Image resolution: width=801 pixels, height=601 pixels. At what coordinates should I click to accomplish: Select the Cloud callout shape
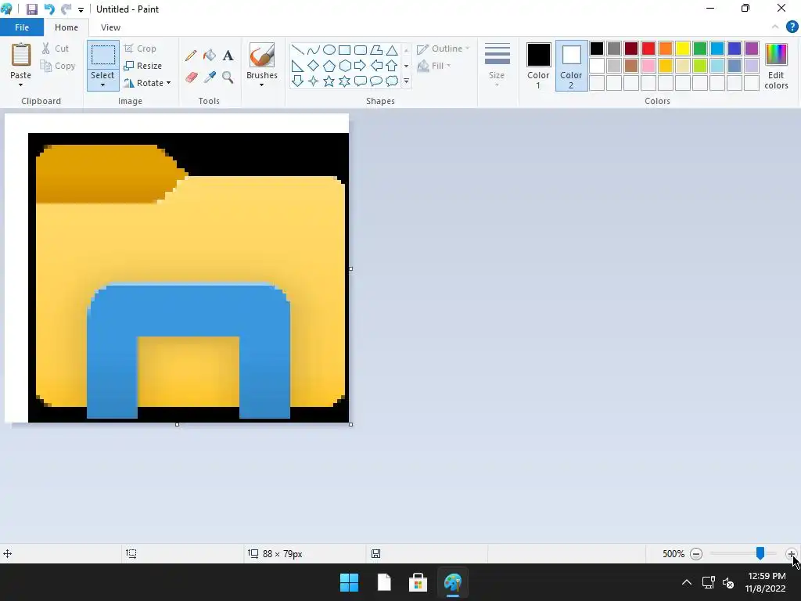(392, 81)
